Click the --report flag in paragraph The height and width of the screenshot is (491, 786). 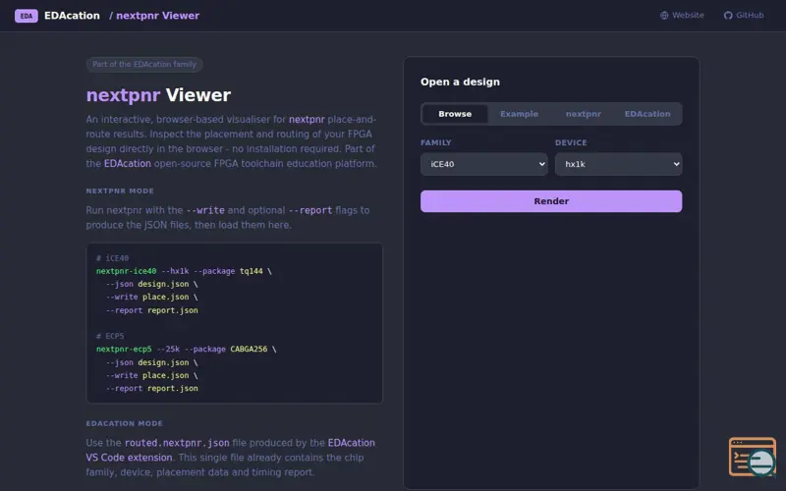click(310, 210)
